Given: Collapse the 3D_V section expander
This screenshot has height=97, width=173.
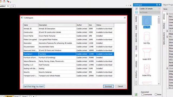Looking at the screenshot, I should 167,31.
